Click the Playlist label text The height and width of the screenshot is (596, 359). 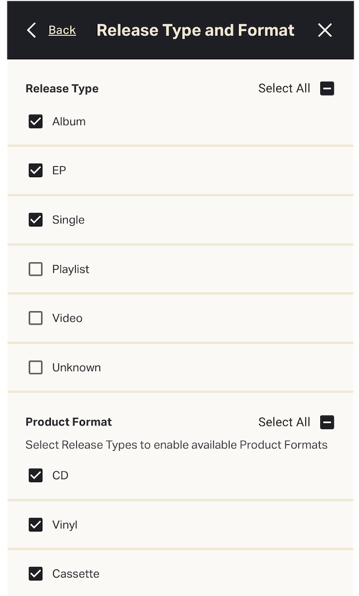tap(71, 269)
